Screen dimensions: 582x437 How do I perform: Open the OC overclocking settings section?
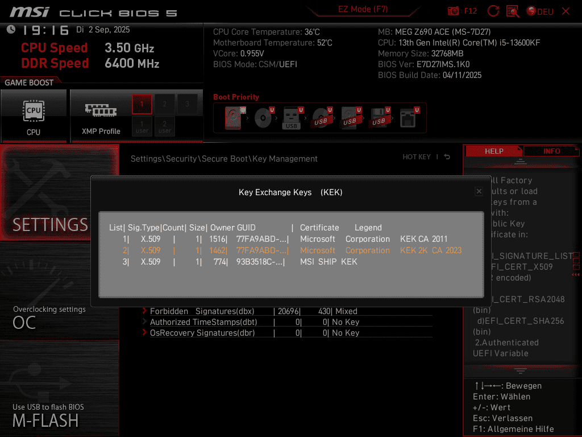pyautogui.click(x=59, y=291)
